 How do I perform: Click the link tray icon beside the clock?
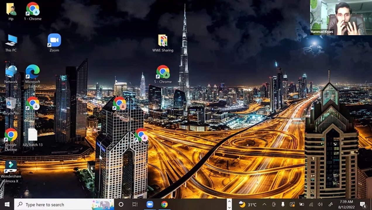pos(331,204)
